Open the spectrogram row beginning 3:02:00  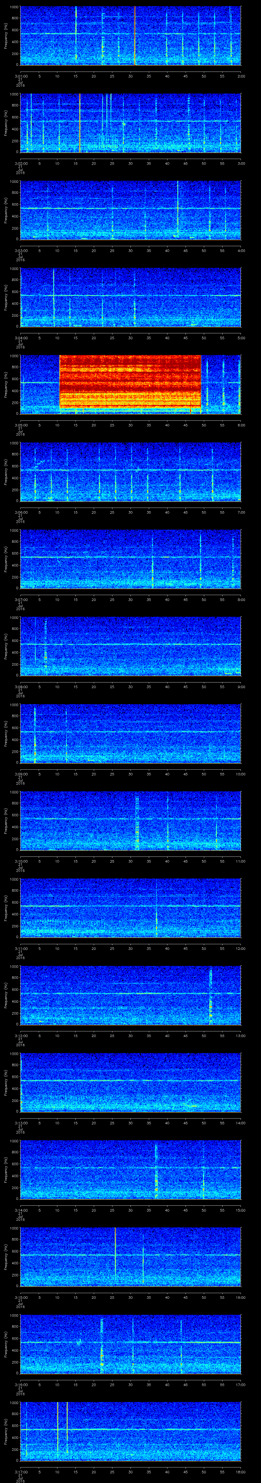(x=131, y=123)
